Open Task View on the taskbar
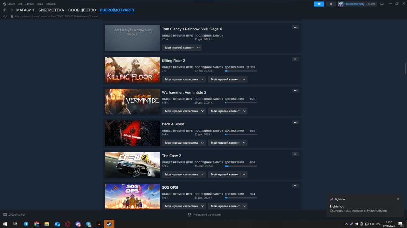 pos(15,224)
